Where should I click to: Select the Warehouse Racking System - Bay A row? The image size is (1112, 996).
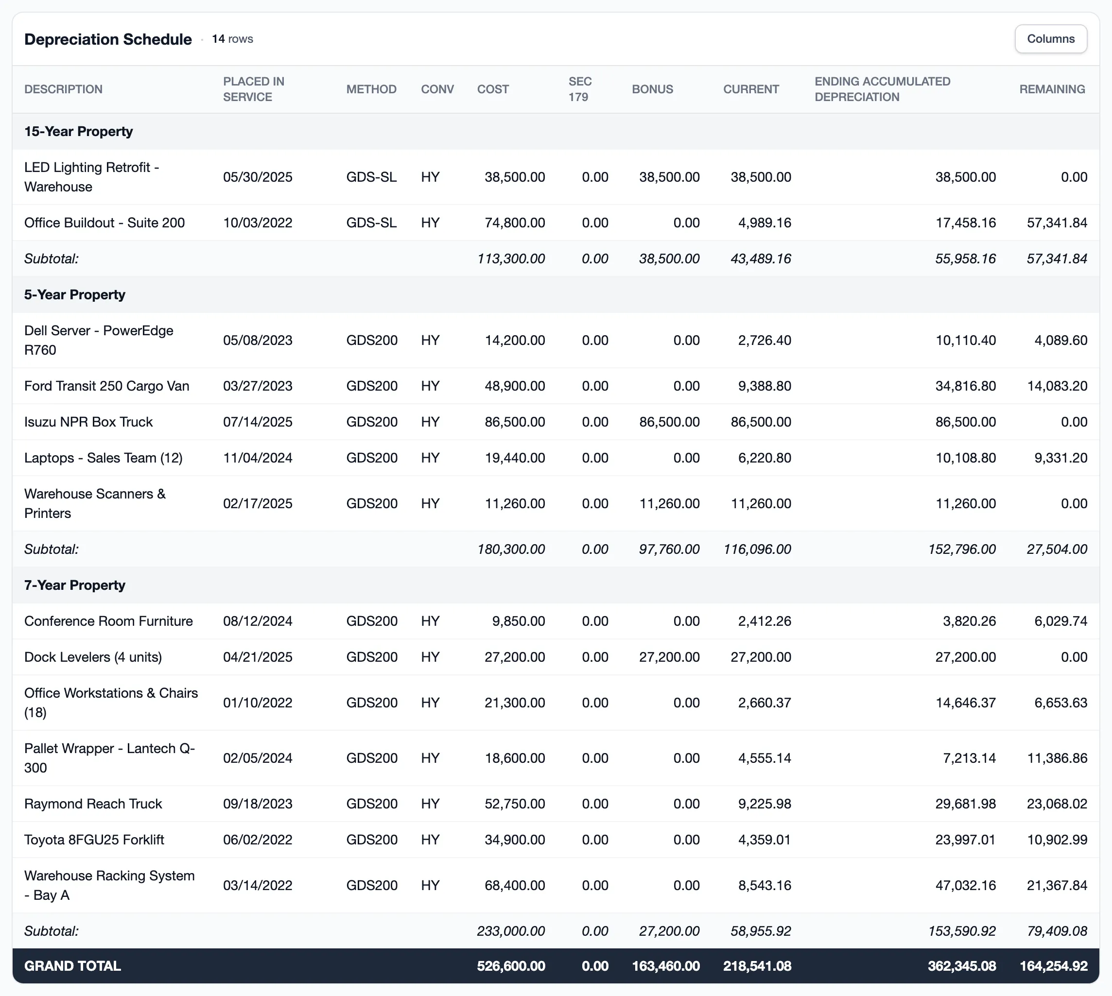coord(556,885)
